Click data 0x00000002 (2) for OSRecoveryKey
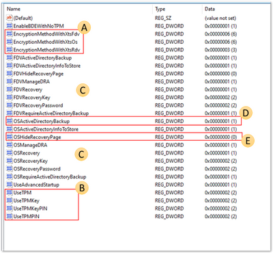This screenshot has height=253, width=273. (220, 161)
